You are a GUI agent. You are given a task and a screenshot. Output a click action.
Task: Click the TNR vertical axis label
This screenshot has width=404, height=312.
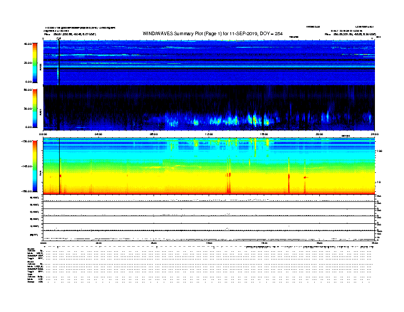coord(41,174)
